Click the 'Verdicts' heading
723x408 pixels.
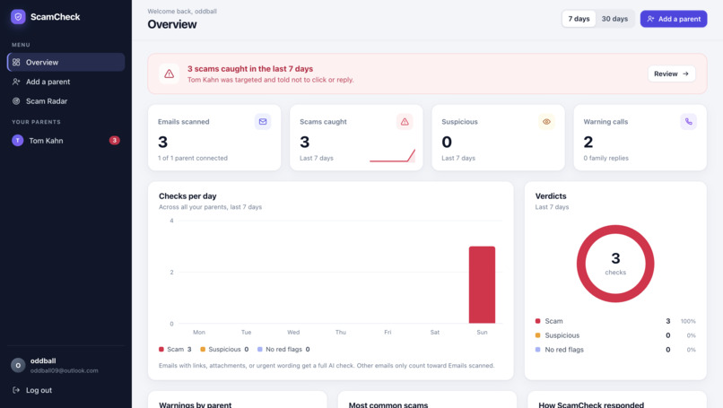(x=551, y=196)
